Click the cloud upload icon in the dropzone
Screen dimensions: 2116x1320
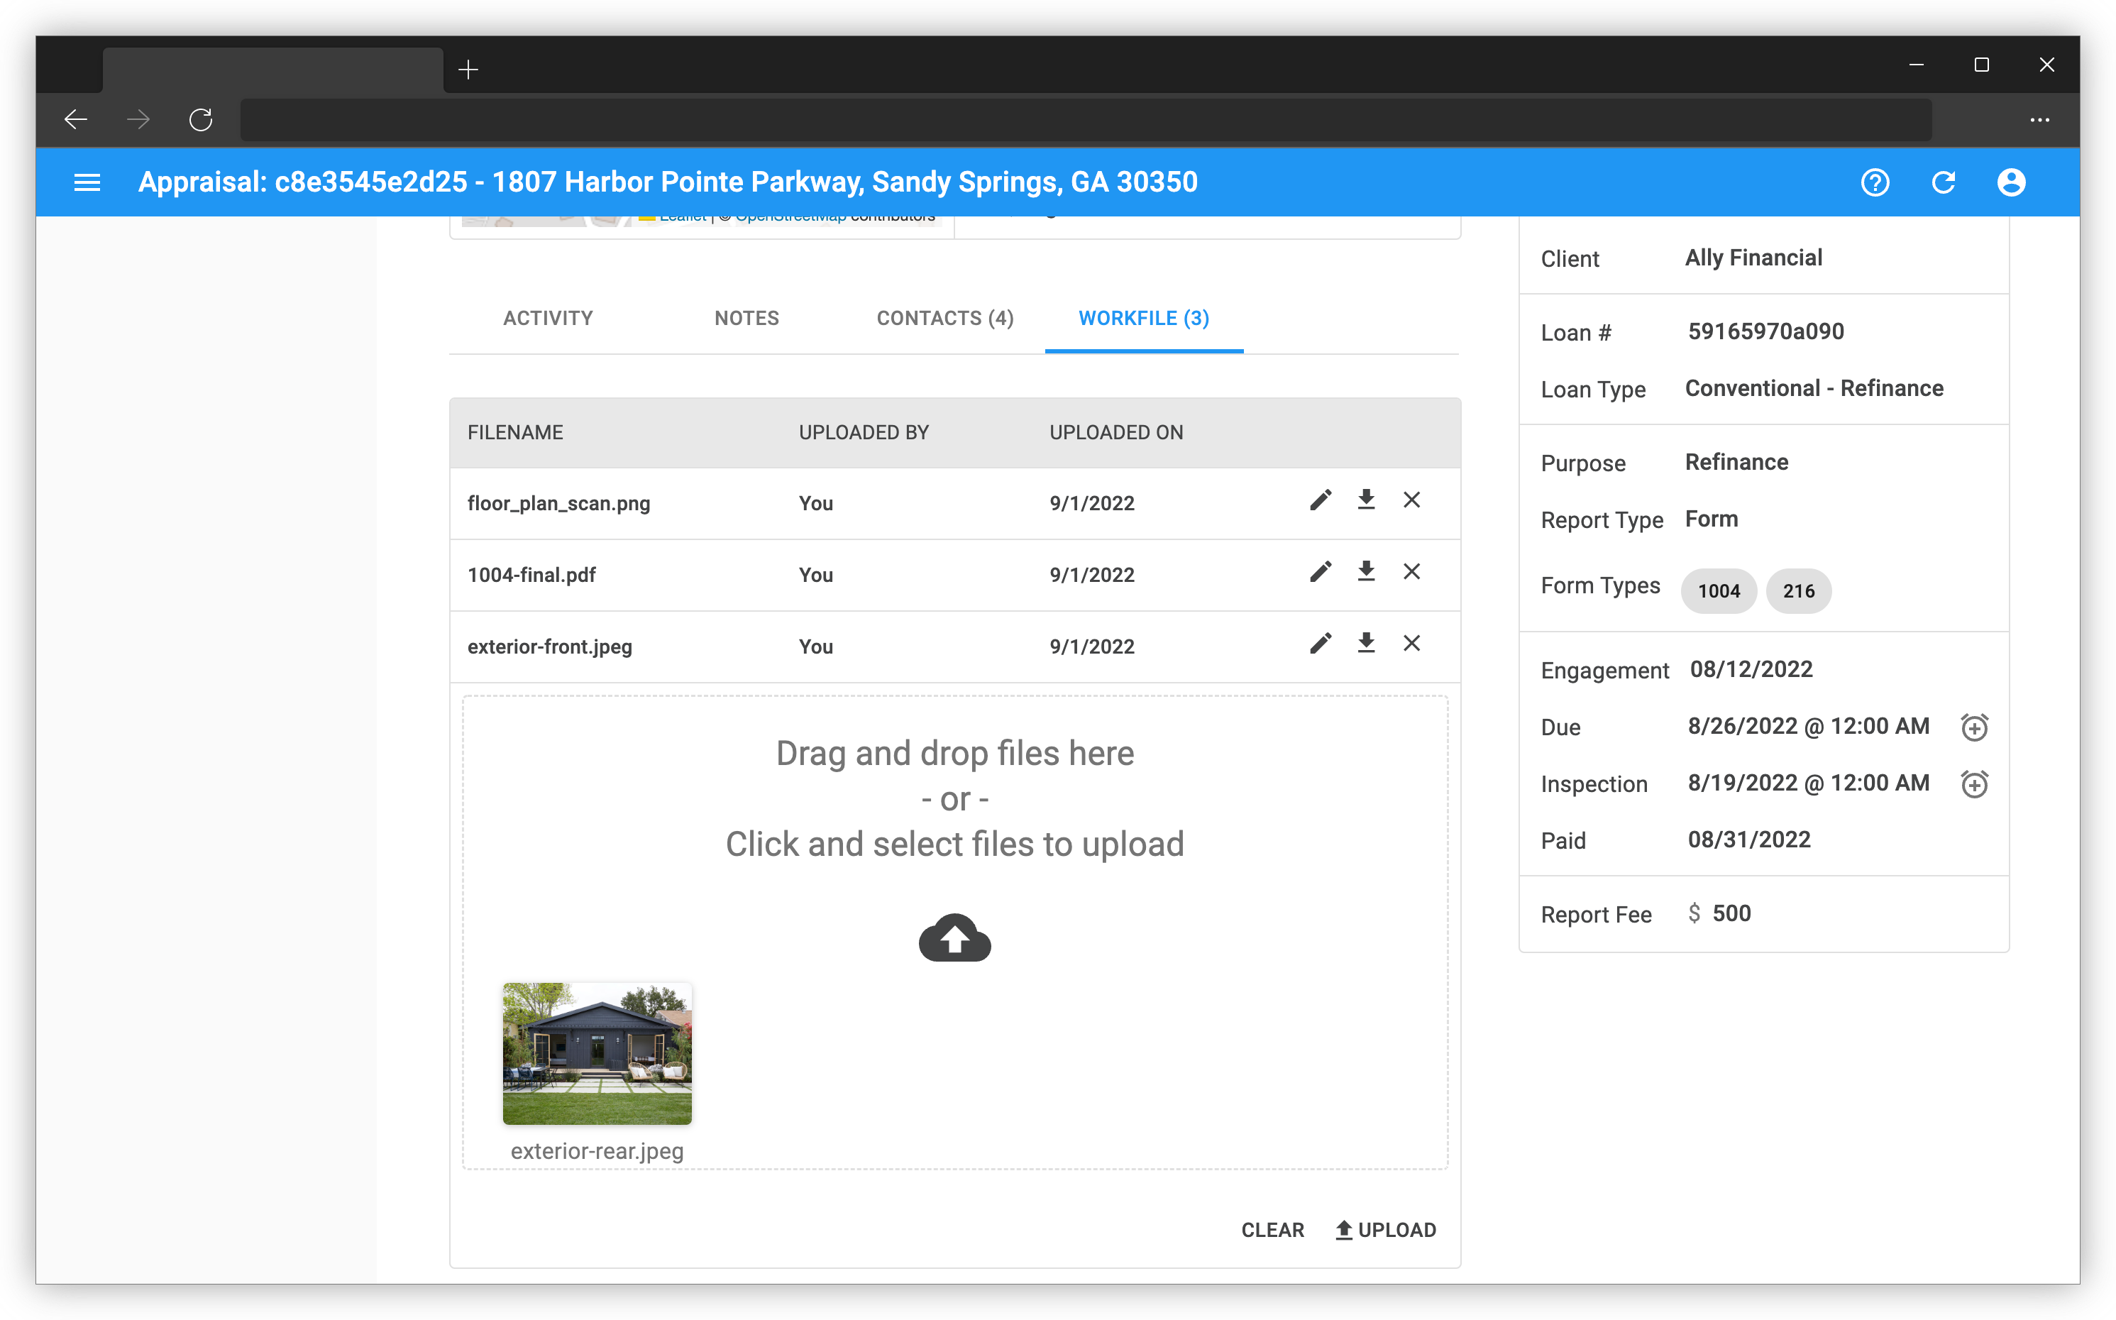pos(954,938)
